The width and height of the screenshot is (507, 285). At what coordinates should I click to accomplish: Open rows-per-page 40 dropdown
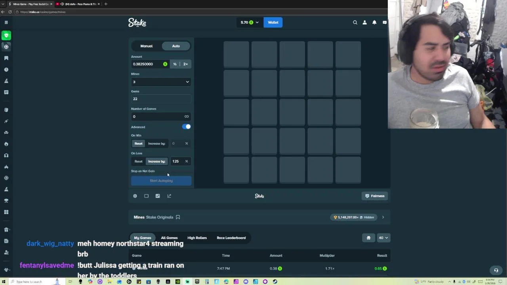(x=383, y=238)
